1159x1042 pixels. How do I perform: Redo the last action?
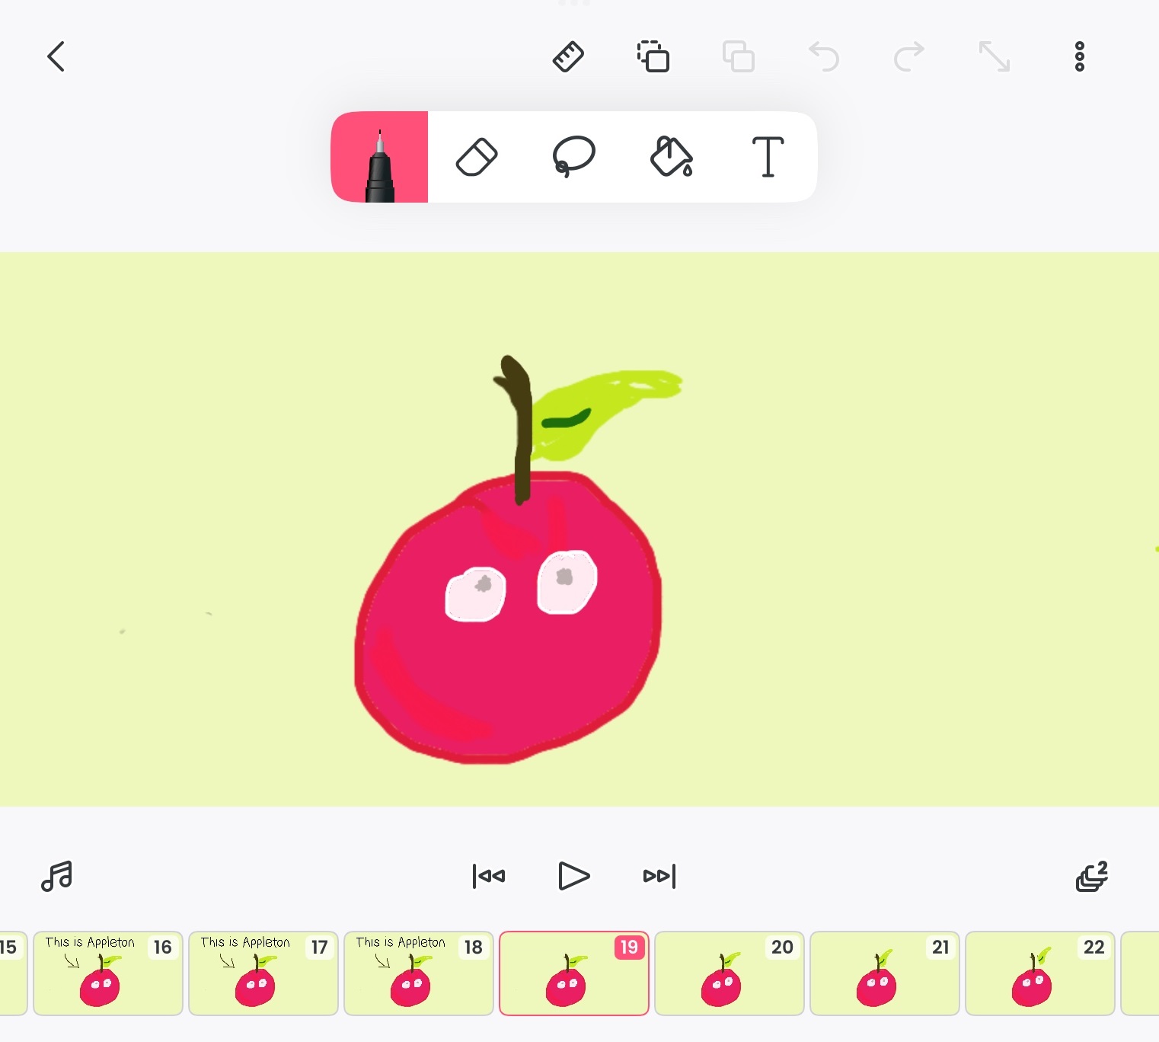point(909,57)
